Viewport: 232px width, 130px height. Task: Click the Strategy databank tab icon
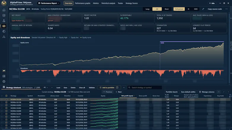click(4, 87)
